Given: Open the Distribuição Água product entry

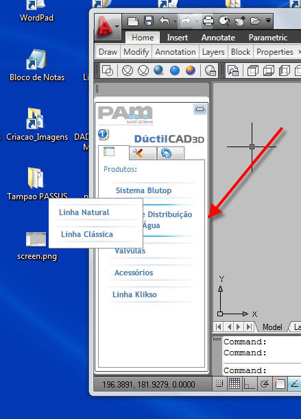Looking at the screenshot, I should 167,220.
